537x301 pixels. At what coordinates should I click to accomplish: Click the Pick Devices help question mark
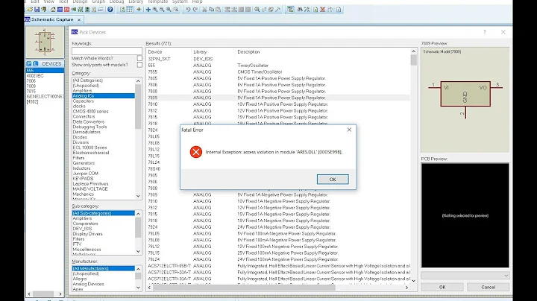(484, 32)
